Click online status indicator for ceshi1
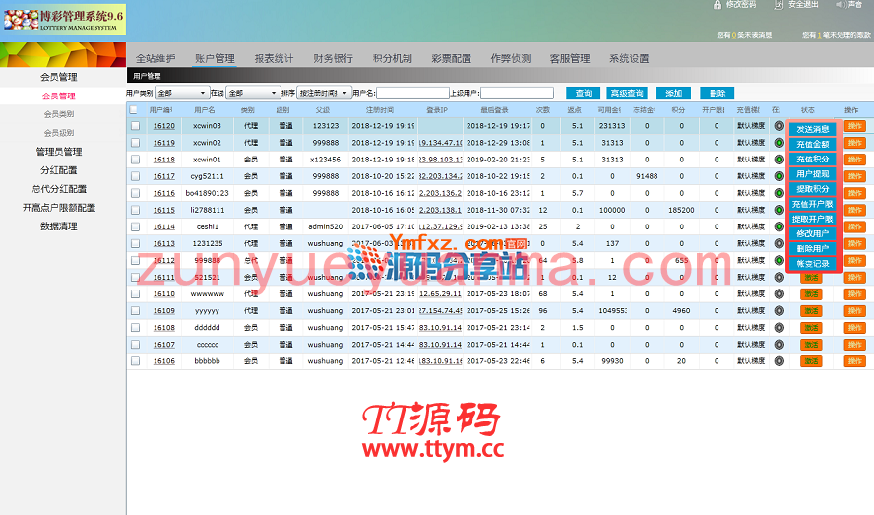 point(780,226)
